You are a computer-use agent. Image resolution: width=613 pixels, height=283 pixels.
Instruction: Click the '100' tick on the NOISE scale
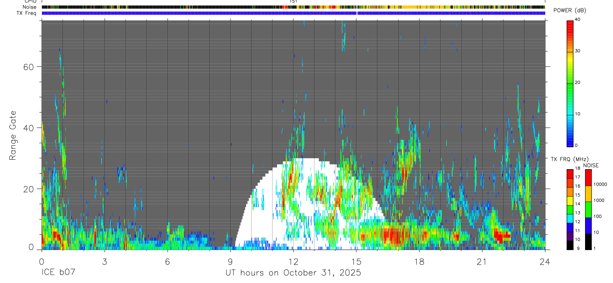click(x=598, y=216)
